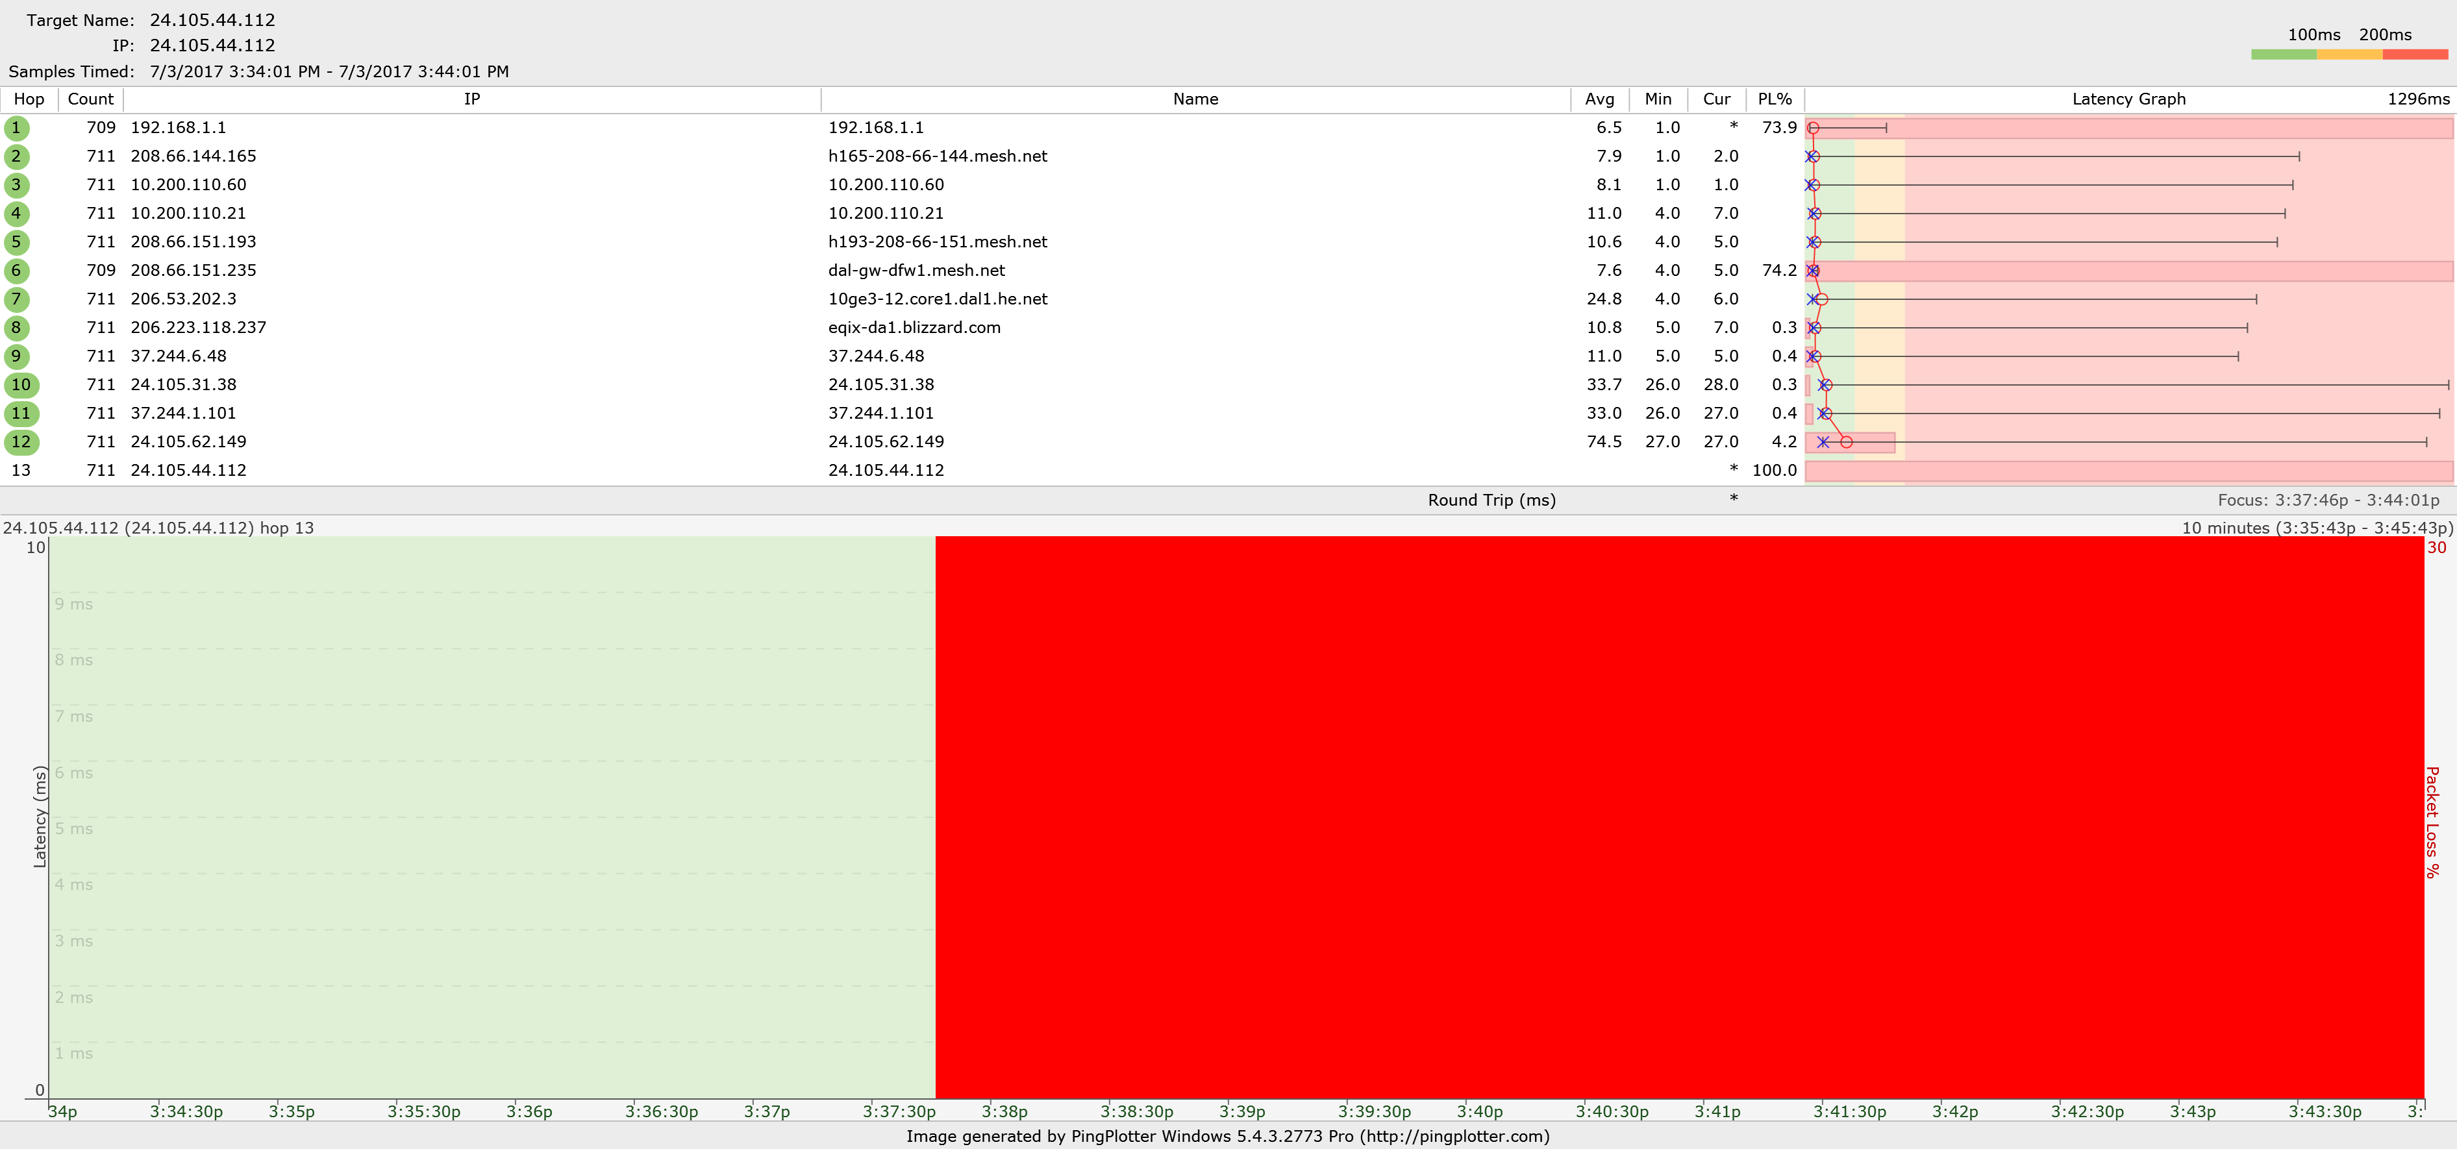Click the green hop 10 circle
Image resolution: width=2457 pixels, height=1149 pixels.
point(21,385)
